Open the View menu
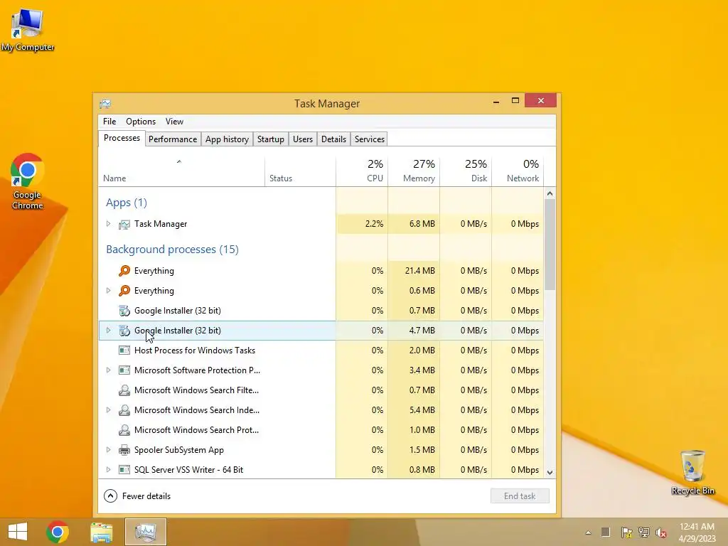Image resolution: width=728 pixels, height=546 pixels. click(x=175, y=122)
